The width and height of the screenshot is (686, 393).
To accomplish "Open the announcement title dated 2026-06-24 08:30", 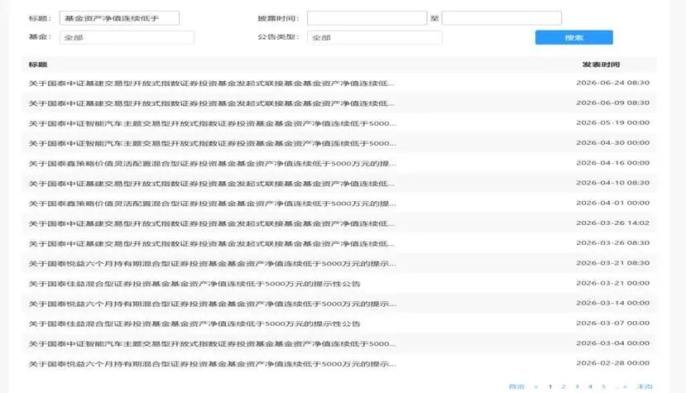I will pyautogui.click(x=211, y=84).
